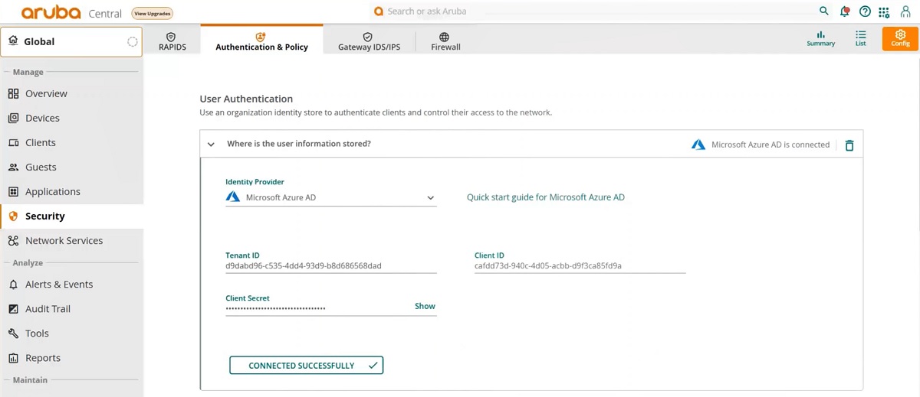This screenshot has height=397, width=920.
Task: Click the search magnifier icon in top bar
Action: click(x=824, y=11)
